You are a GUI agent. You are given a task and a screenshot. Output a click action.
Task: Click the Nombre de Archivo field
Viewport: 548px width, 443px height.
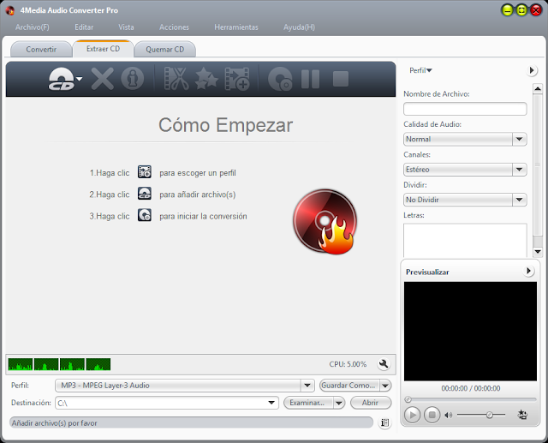pyautogui.click(x=465, y=109)
